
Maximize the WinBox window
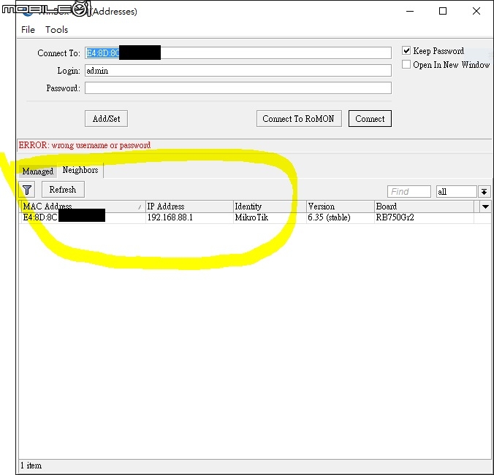(443, 12)
